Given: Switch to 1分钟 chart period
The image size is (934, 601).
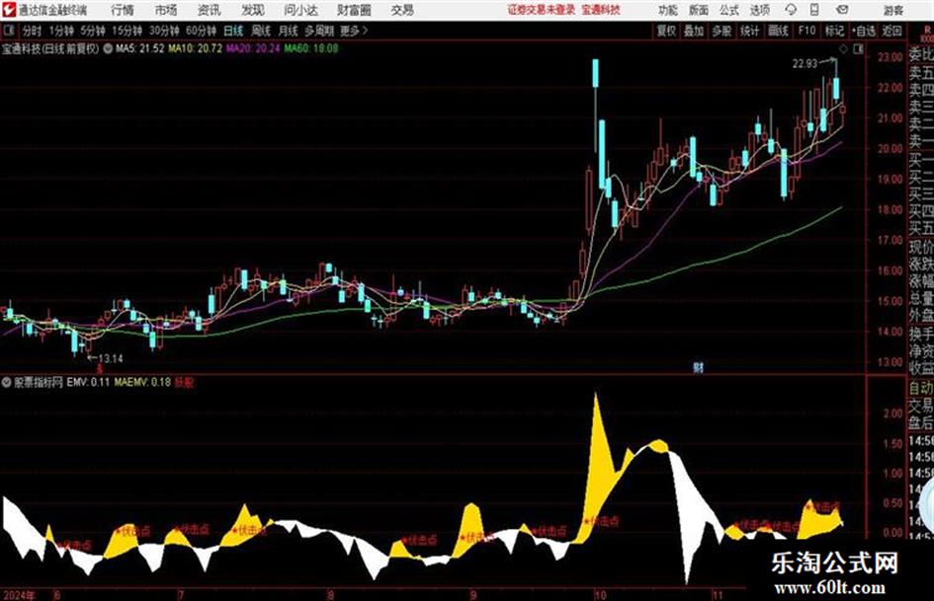Looking at the screenshot, I should (x=61, y=31).
